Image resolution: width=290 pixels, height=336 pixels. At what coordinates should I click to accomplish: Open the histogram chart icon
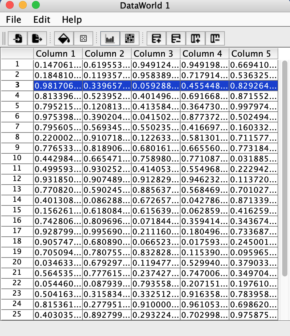tap(110, 38)
